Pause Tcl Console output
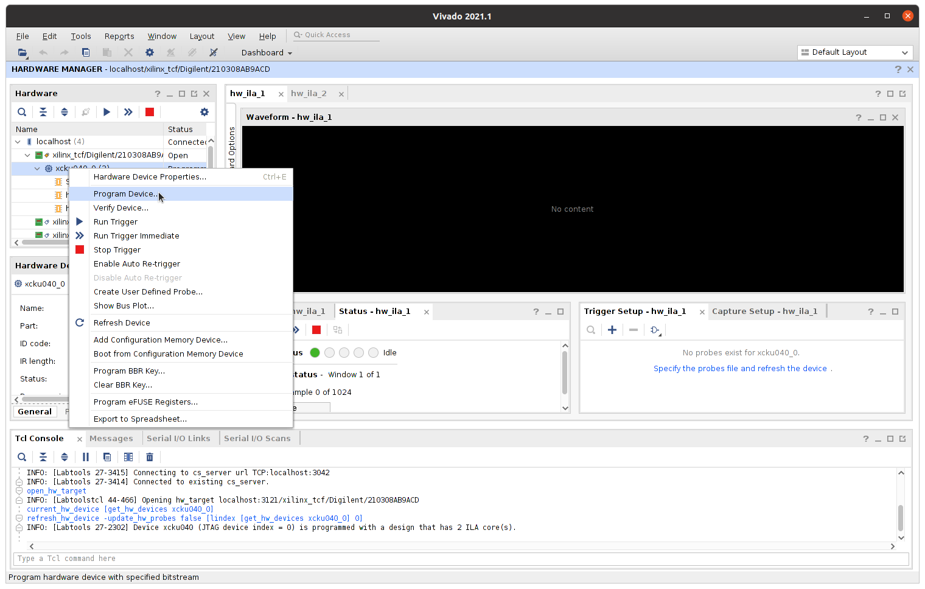Image resolution: width=925 pixels, height=589 pixels. coord(86,457)
